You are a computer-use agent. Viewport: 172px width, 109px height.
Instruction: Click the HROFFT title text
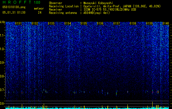(x=17, y=2)
